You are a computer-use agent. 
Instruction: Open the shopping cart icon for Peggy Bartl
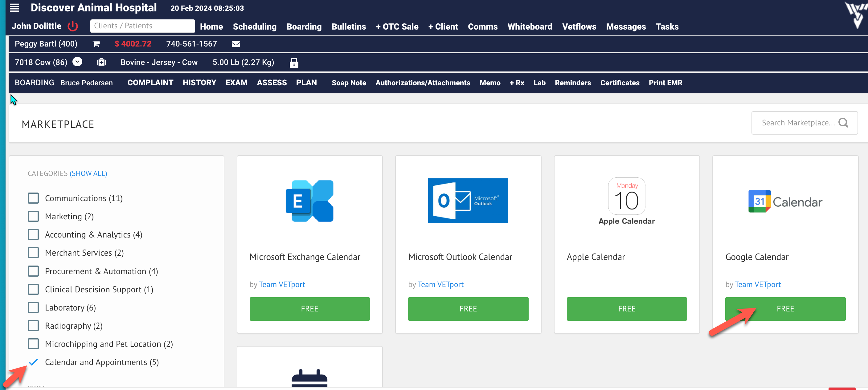coord(96,44)
